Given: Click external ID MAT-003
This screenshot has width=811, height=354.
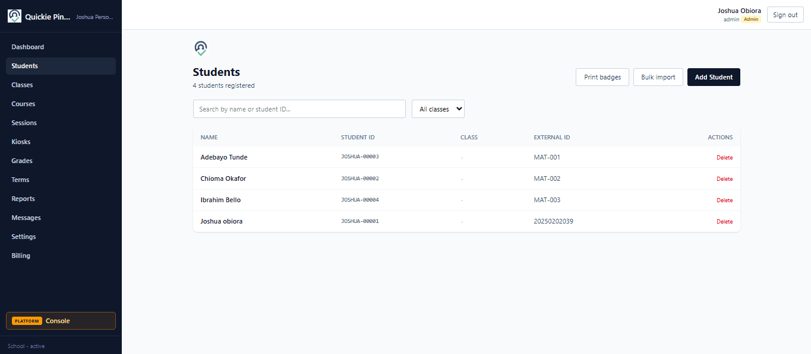Looking at the screenshot, I should point(547,200).
